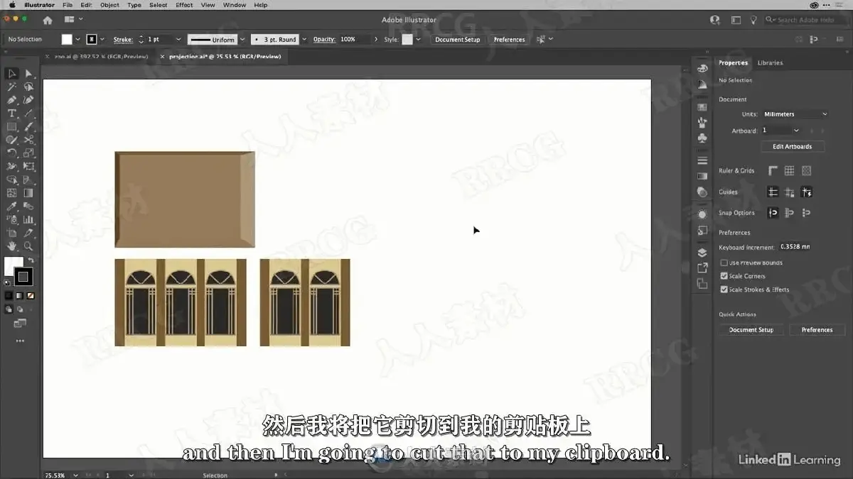The height and width of the screenshot is (479, 853).
Task: Open Stroke panel in right dock
Action: coord(702,161)
